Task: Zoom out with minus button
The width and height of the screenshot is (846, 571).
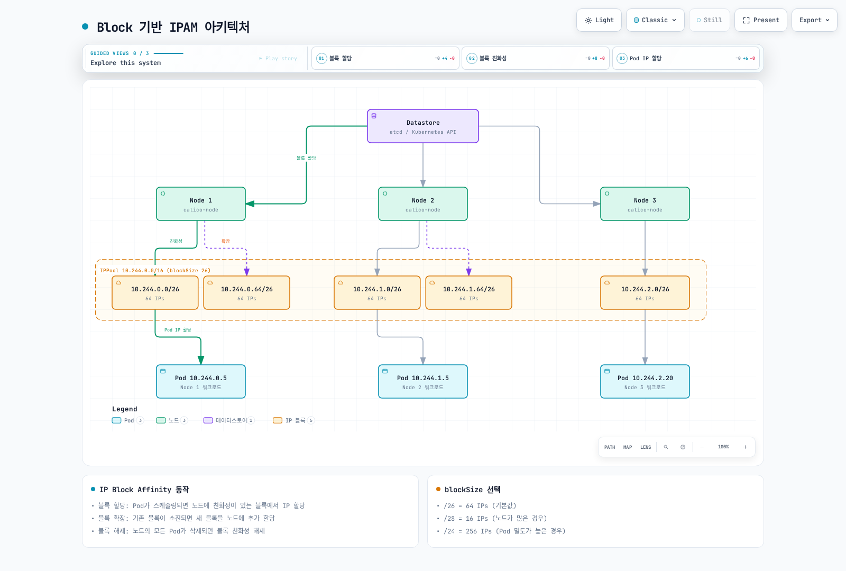Action: tap(702, 447)
